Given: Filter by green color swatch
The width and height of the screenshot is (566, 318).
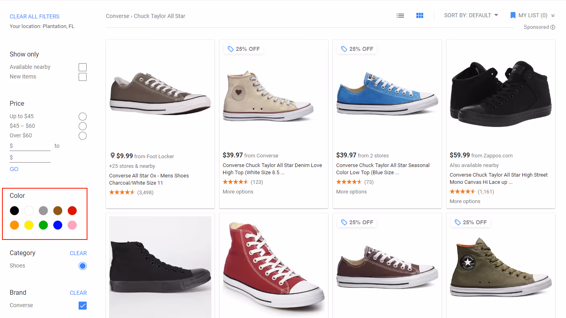Looking at the screenshot, I should pos(43,225).
